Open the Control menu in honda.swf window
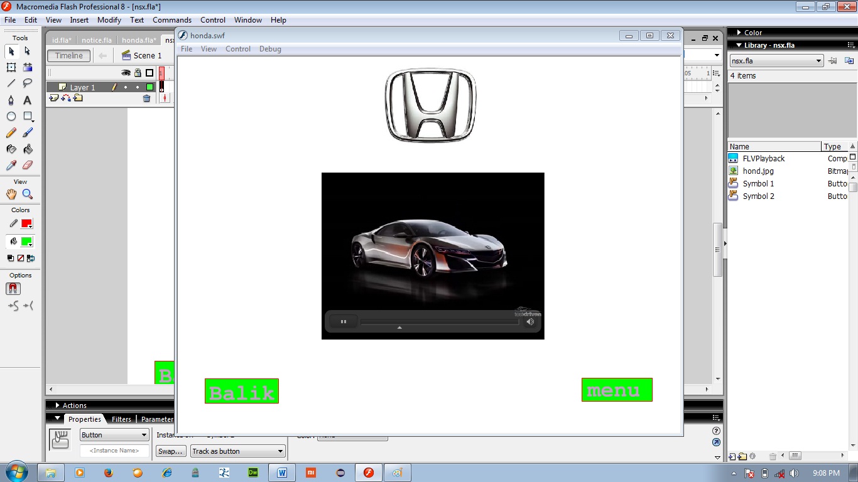 [x=238, y=49]
